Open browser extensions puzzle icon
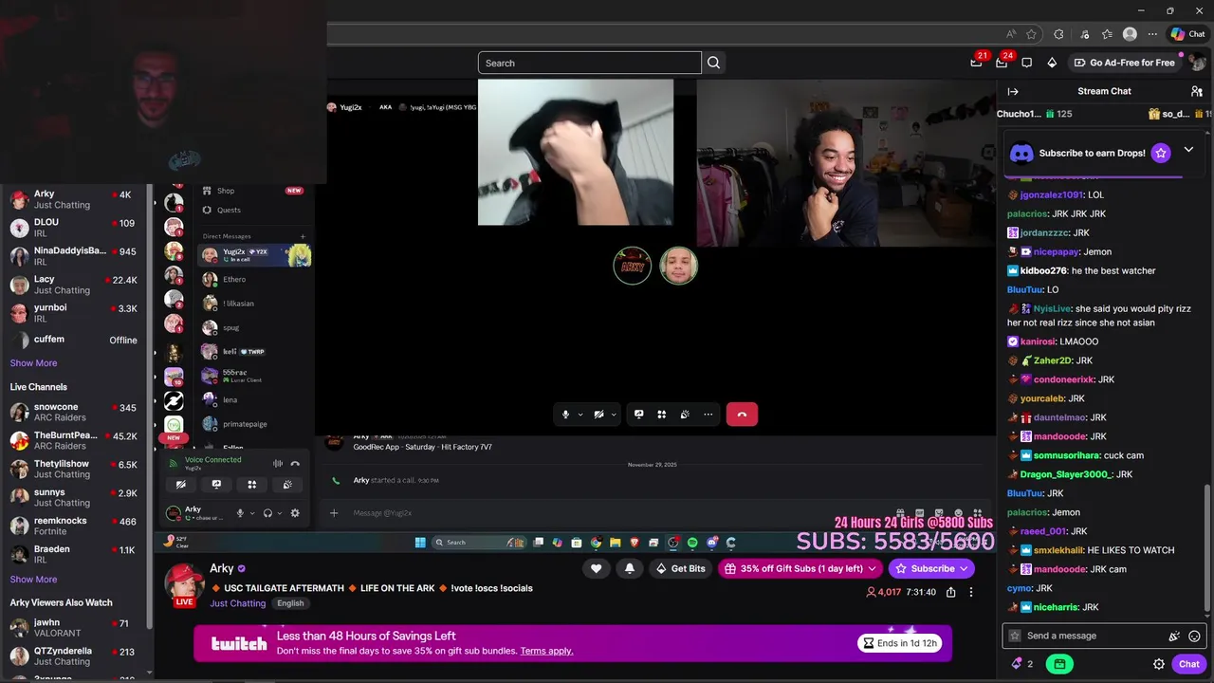Screen dimensions: 1214x683 pyautogui.click(x=1058, y=34)
